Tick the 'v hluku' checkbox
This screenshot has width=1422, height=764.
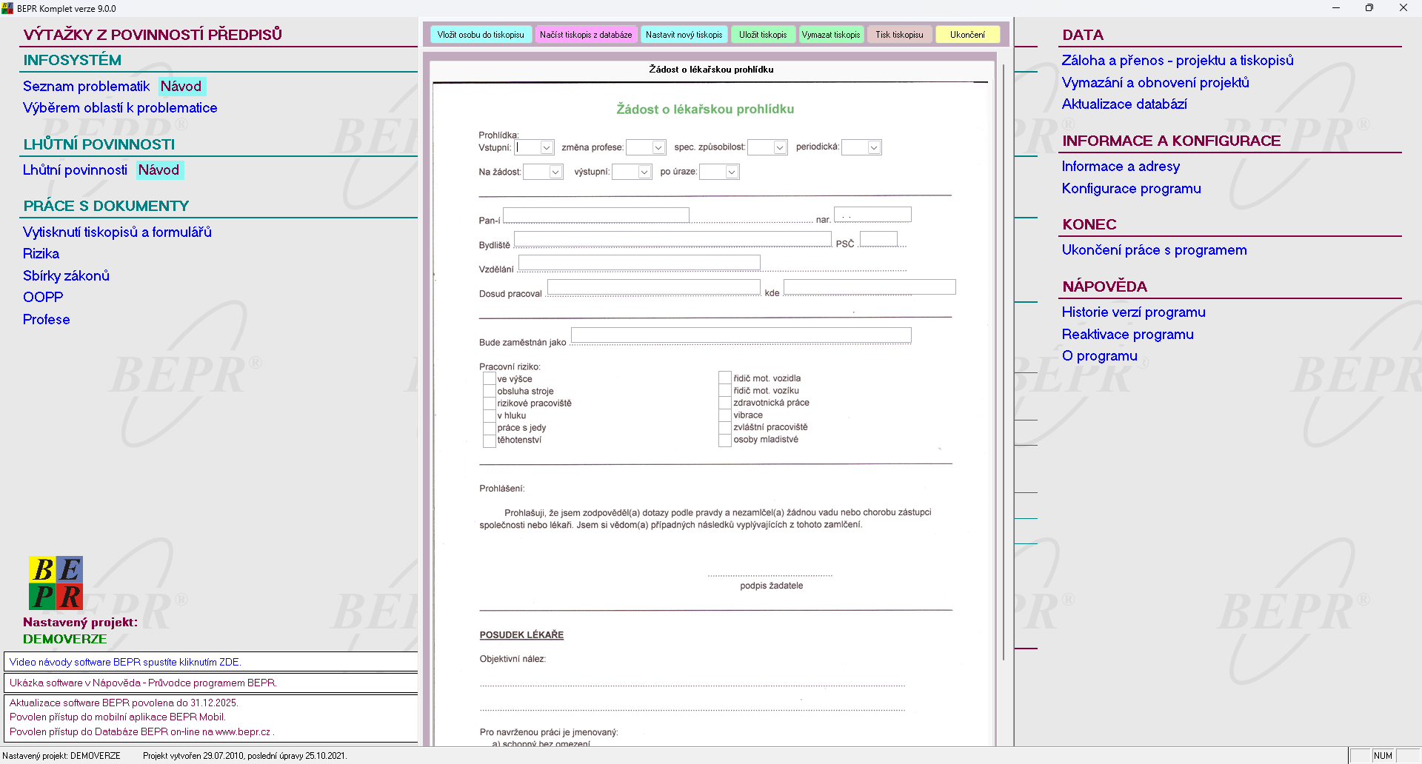click(489, 415)
